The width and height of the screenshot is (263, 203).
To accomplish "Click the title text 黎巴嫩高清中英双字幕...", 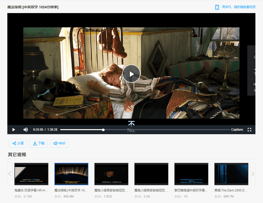I will [x=191, y=190].
